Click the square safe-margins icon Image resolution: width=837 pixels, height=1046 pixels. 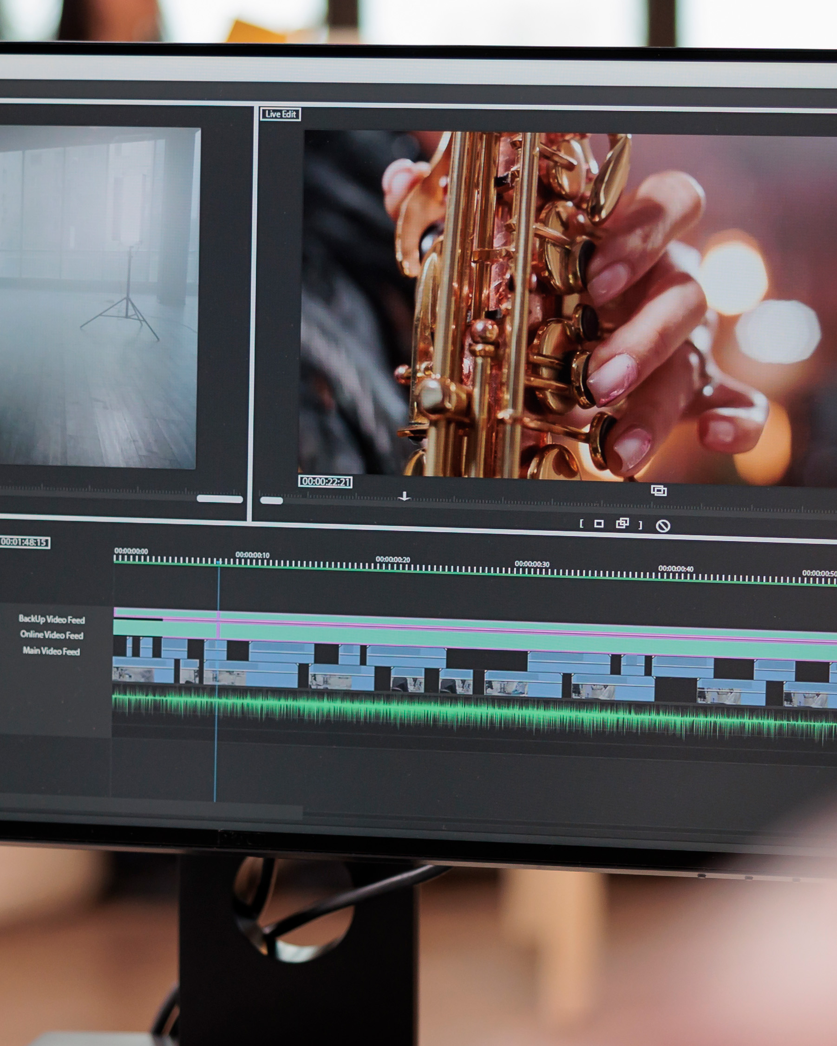tap(599, 524)
